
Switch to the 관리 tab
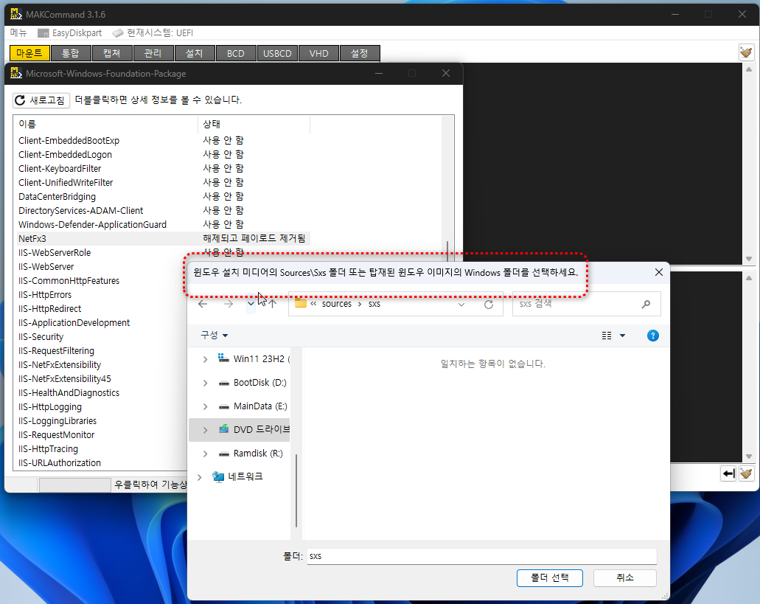[x=153, y=53]
